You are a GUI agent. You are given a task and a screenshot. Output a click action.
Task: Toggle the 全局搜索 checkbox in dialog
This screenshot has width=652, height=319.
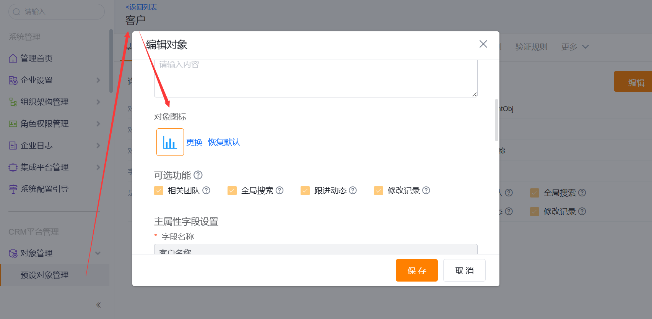pyautogui.click(x=232, y=191)
